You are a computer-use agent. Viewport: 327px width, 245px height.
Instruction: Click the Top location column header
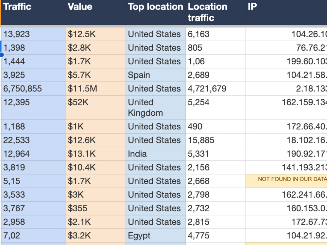point(156,12)
